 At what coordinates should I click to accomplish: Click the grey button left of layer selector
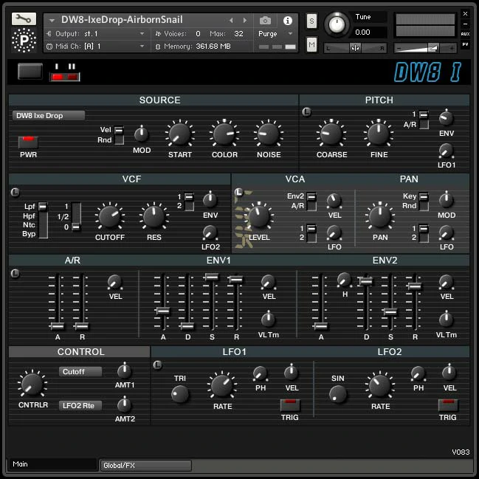coord(30,71)
